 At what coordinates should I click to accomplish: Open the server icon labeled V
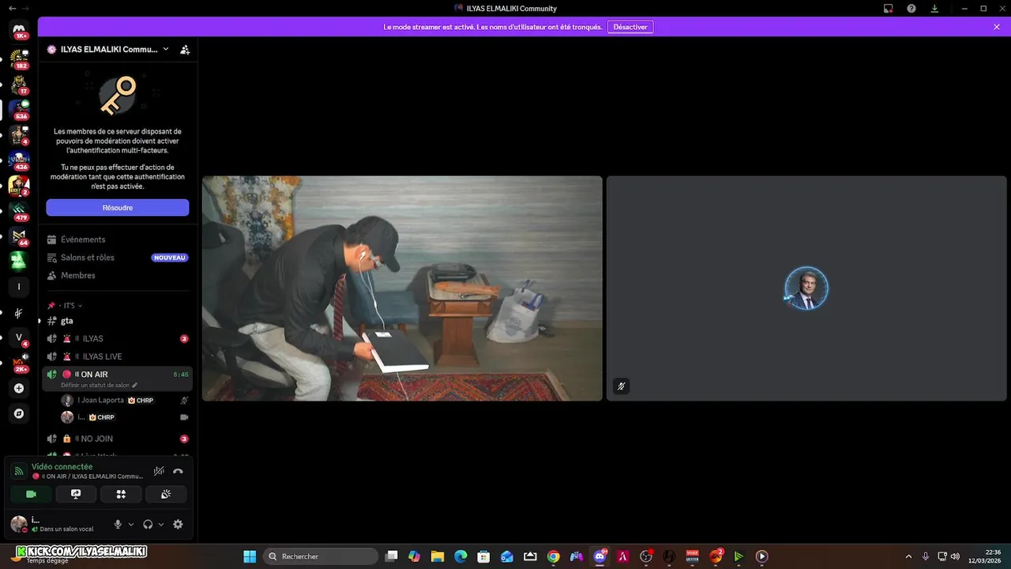coord(19,337)
